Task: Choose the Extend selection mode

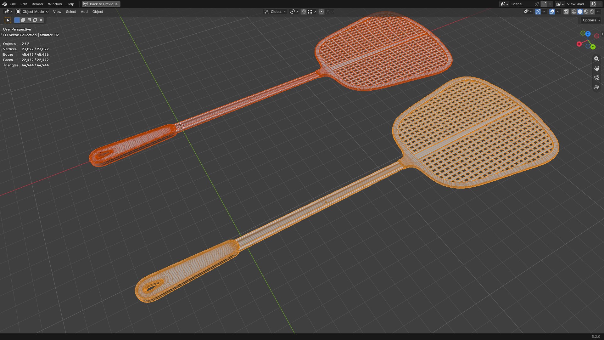Action: coord(23,20)
